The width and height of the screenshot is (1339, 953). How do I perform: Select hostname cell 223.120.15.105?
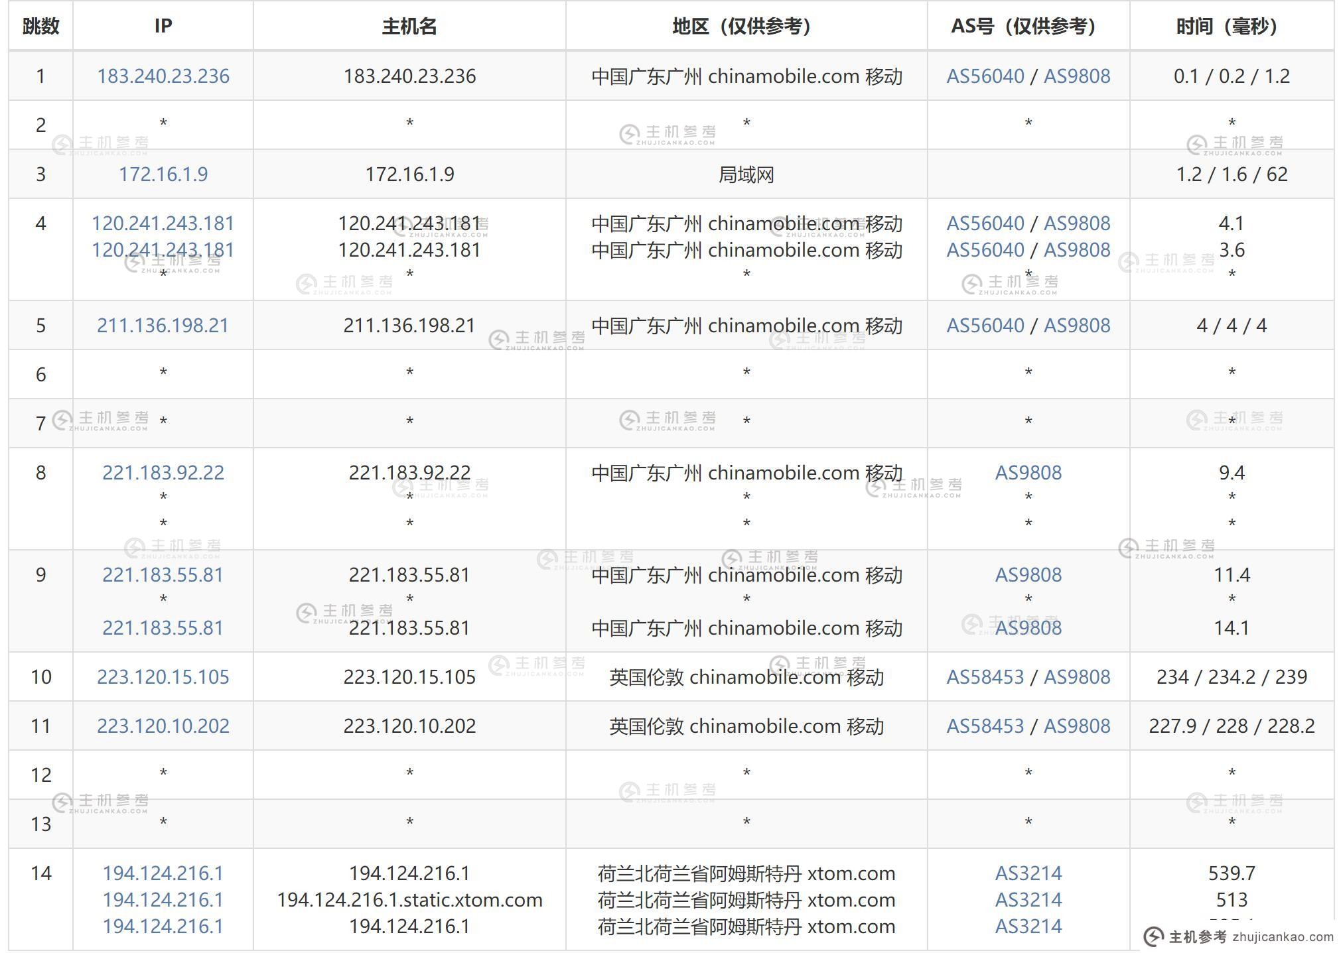(409, 677)
